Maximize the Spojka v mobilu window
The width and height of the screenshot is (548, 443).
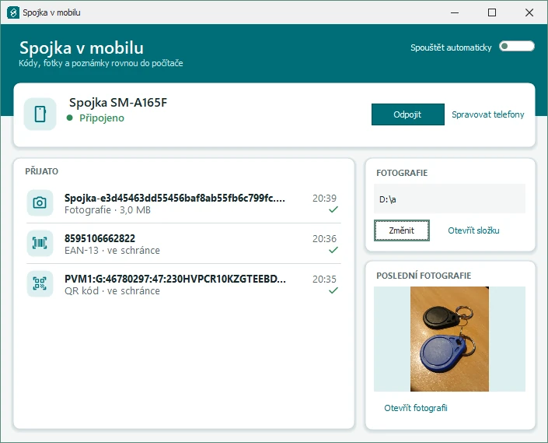click(492, 12)
